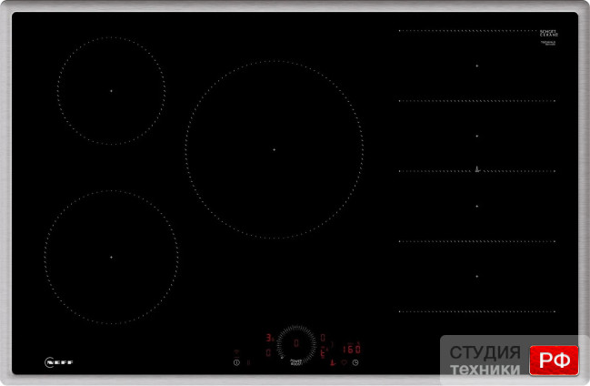
Task: Tap the red 160 timer display
Action: pyautogui.click(x=351, y=348)
